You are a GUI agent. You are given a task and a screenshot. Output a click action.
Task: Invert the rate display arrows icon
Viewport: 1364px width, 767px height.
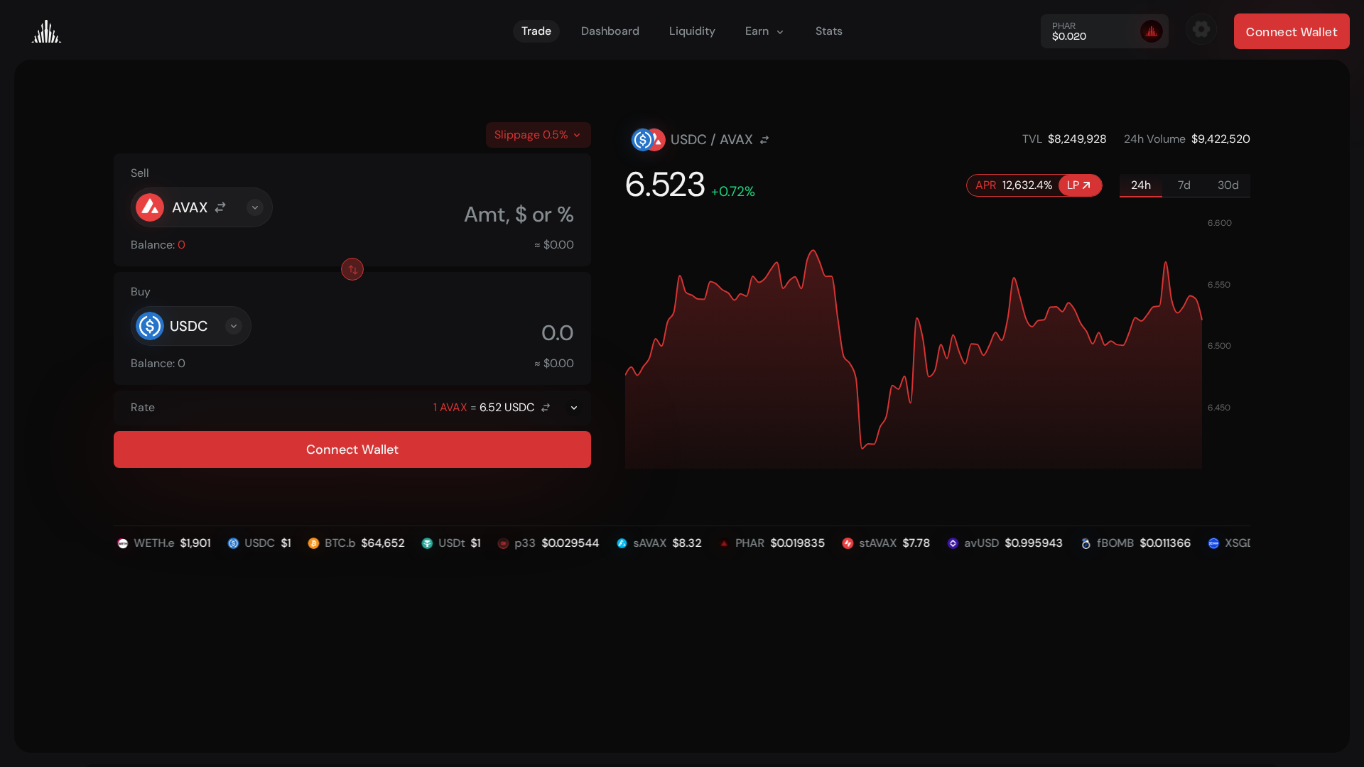click(x=546, y=408)
